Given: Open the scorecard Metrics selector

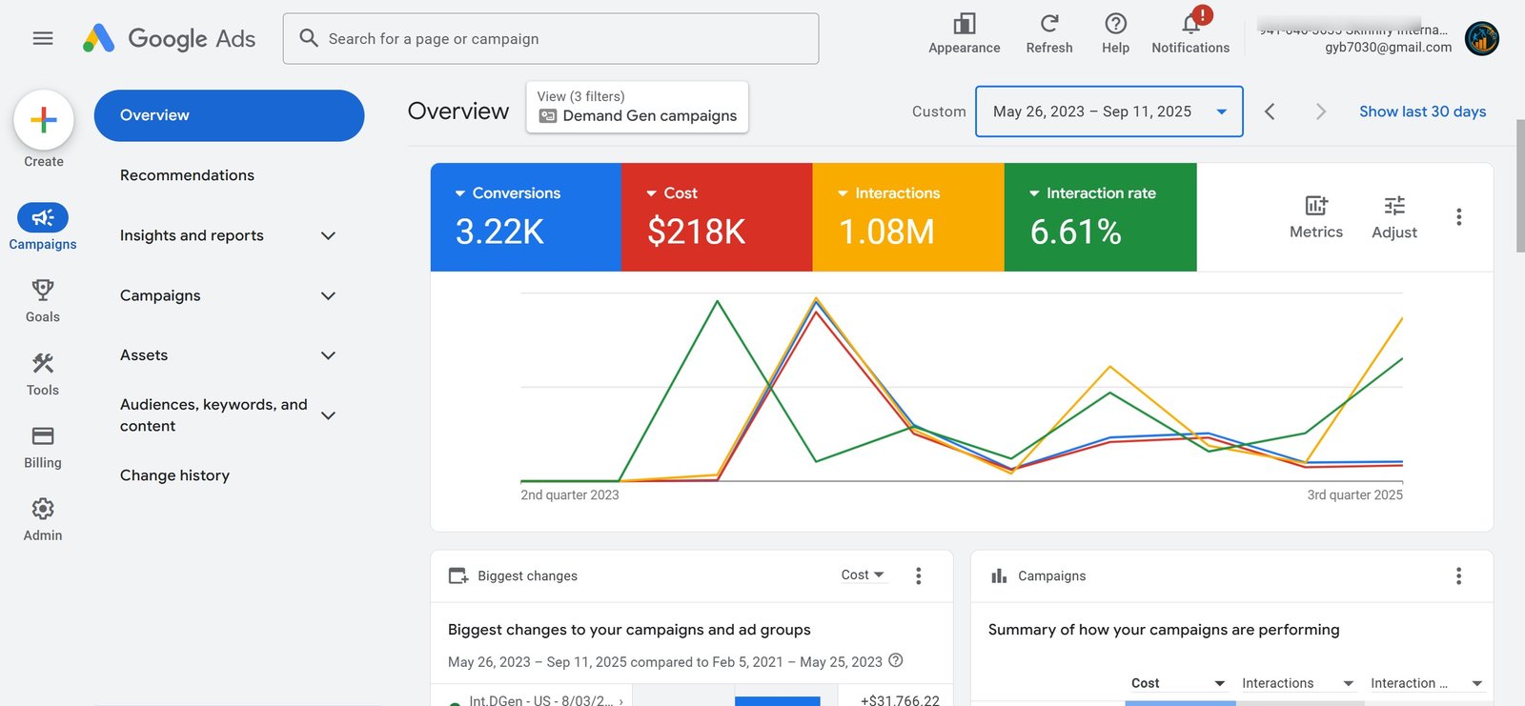Looking at the screenshot, I should pyautogui.click(x=1315, y=217).
